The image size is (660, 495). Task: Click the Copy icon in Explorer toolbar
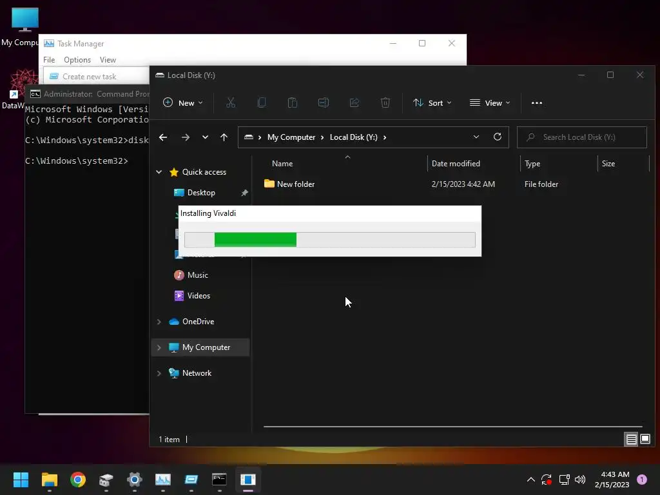(x=262, y=102)
